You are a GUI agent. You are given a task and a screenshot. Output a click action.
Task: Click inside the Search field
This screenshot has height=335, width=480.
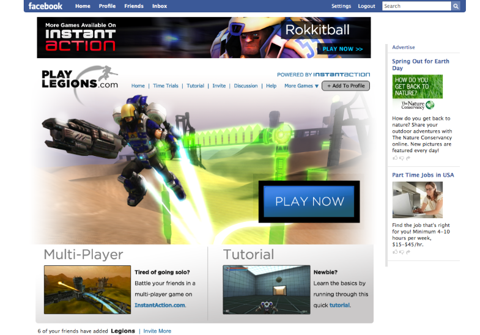pyautogui.click(x=416, y=6)
